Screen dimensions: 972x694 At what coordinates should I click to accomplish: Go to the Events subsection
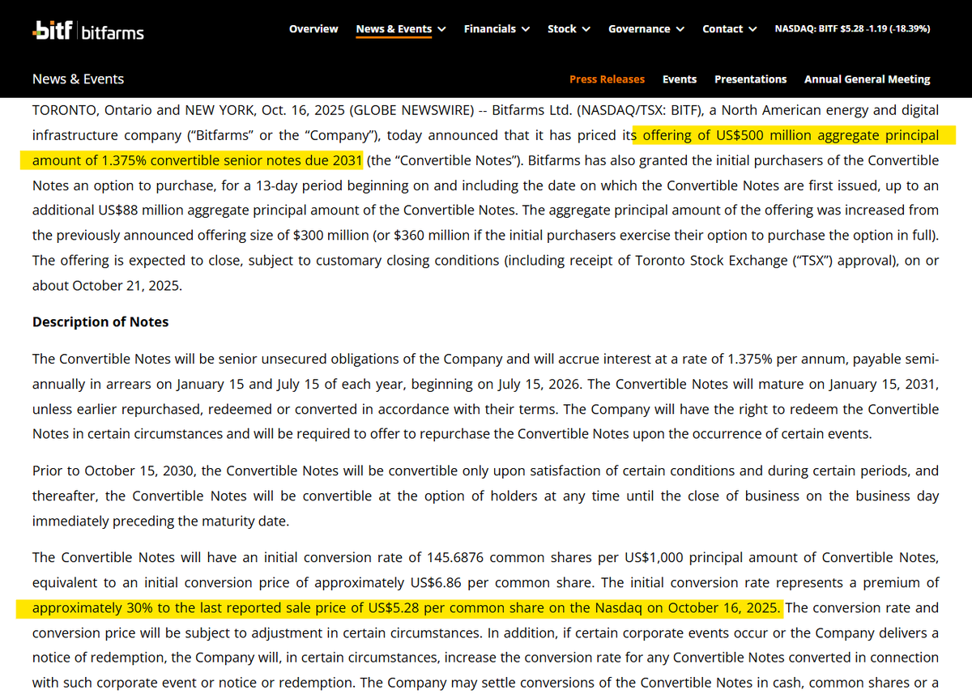coord(679,79)
